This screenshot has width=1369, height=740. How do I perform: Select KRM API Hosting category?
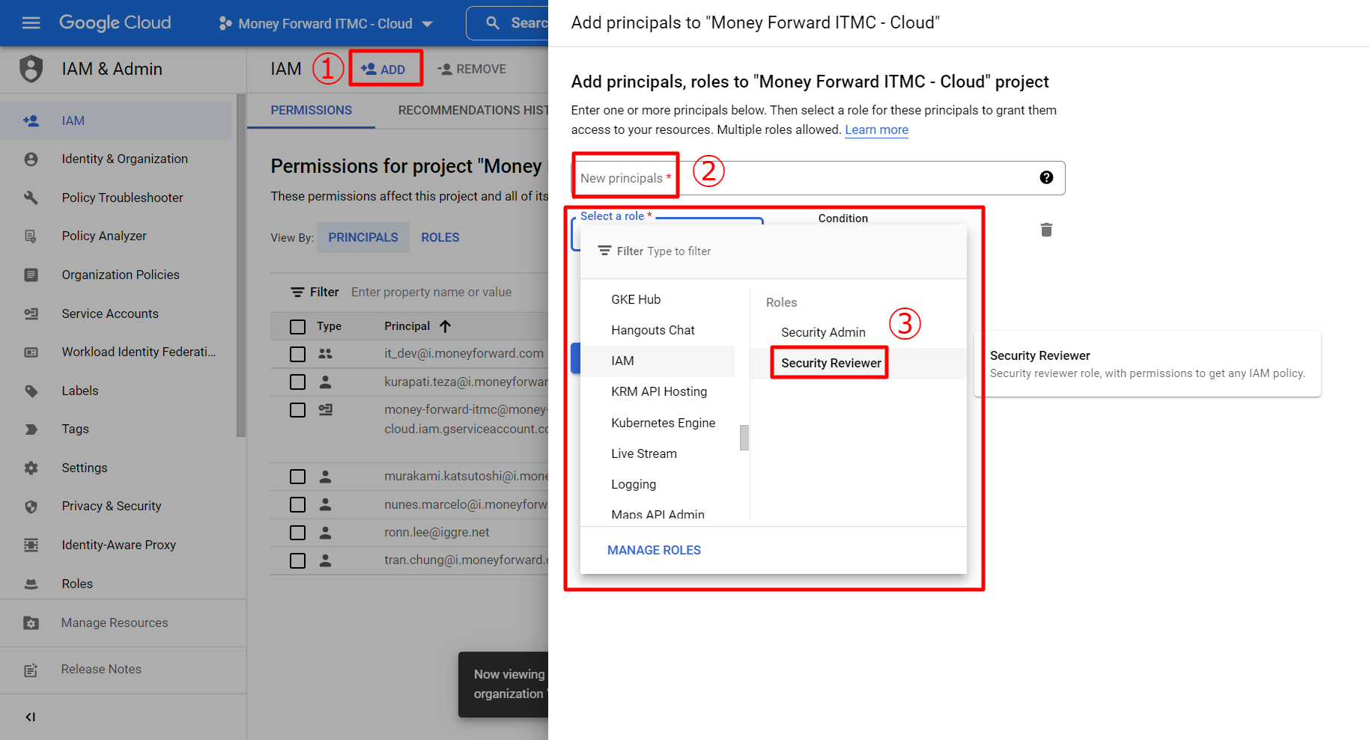pos(658,391)
